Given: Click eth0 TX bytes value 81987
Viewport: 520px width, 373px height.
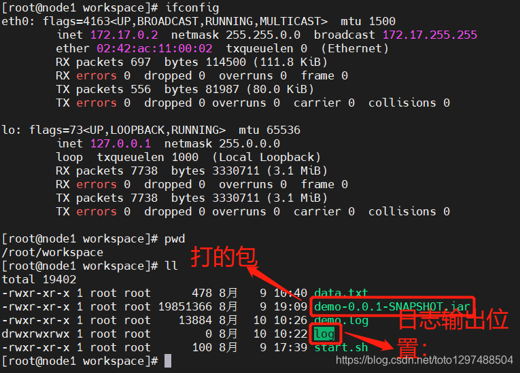Looking at the screenshot, I should coord(222,89).
